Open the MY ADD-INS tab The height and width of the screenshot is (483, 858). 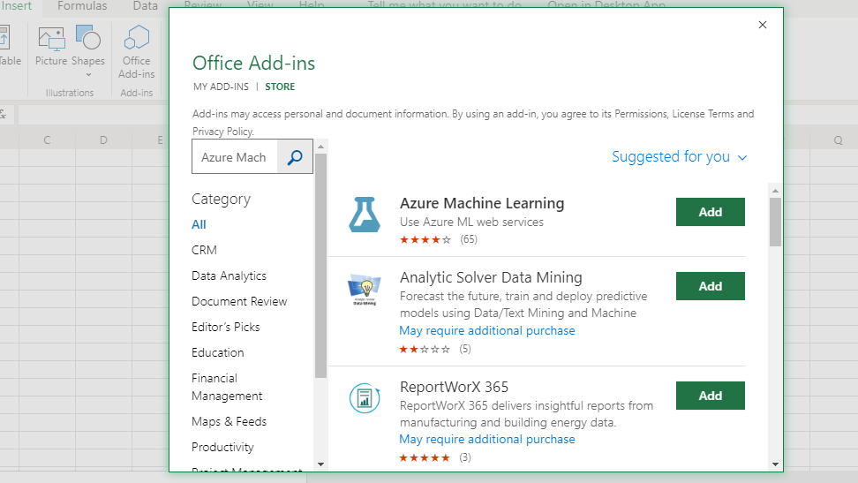pyautogui.click(x=221, y=87)
